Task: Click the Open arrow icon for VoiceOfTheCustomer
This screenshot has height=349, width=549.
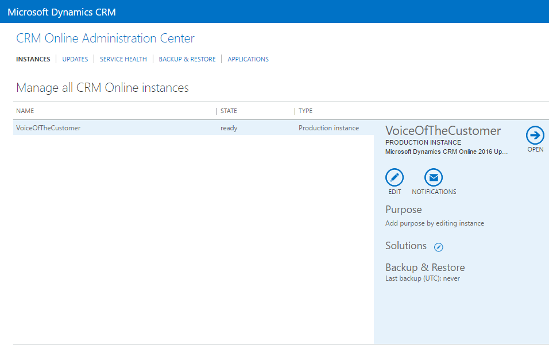Action: (x=535, y=135)
